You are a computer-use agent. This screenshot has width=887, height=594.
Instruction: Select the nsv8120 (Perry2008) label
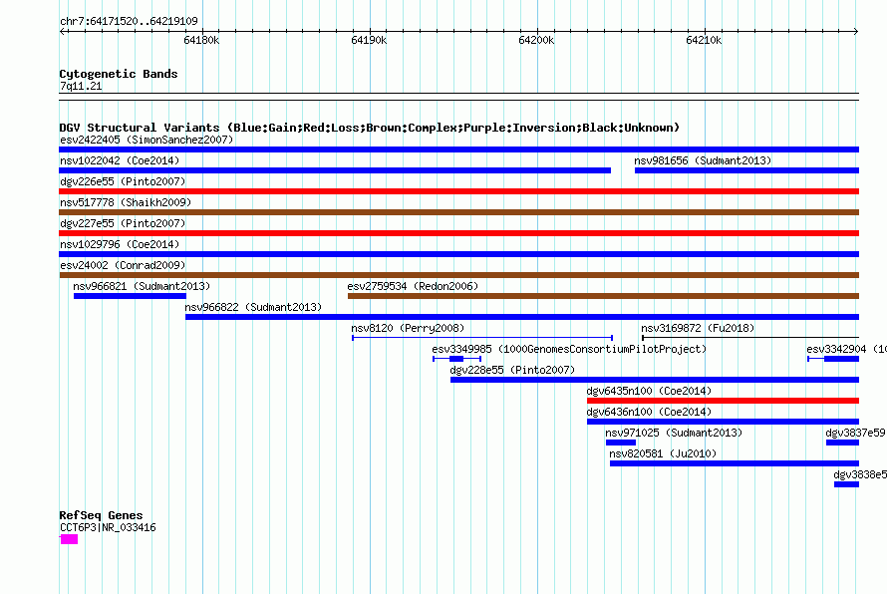tap(408, 328)
